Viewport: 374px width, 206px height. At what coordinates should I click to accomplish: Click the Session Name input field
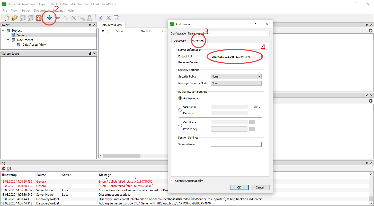(x=236, y=144)
